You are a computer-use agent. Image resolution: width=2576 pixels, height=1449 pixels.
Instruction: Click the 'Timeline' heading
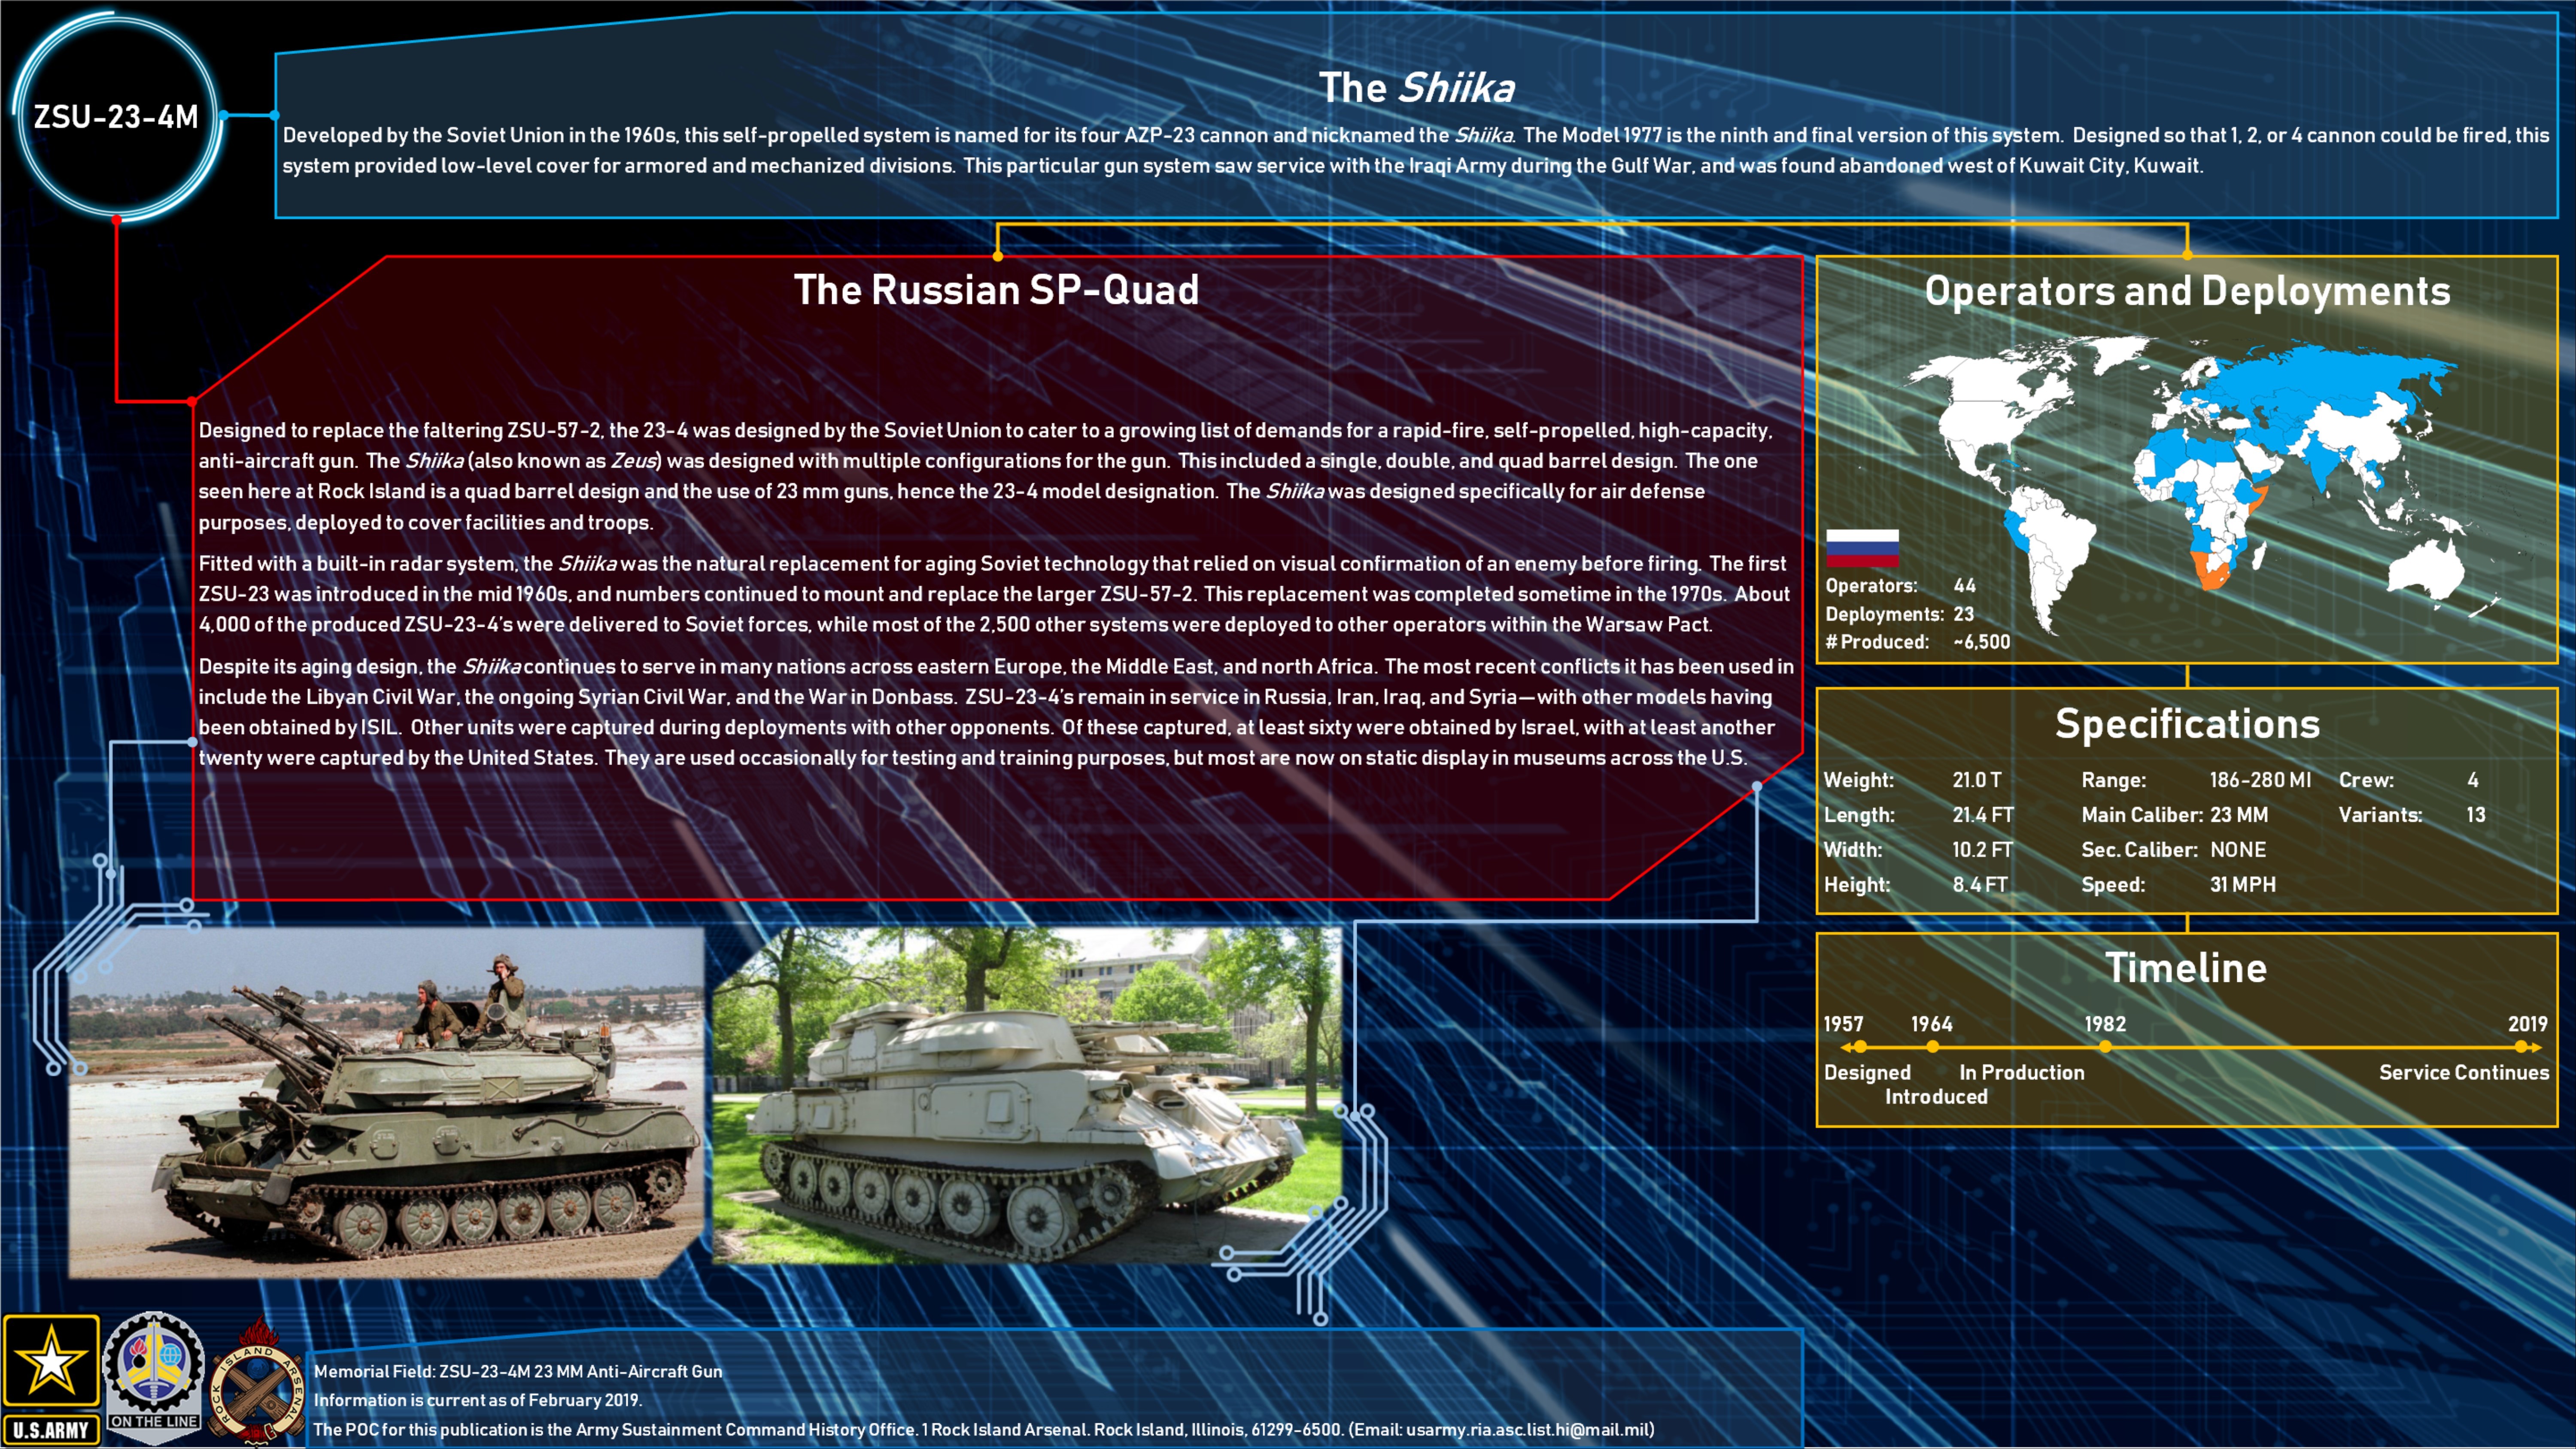point(2186,968)
